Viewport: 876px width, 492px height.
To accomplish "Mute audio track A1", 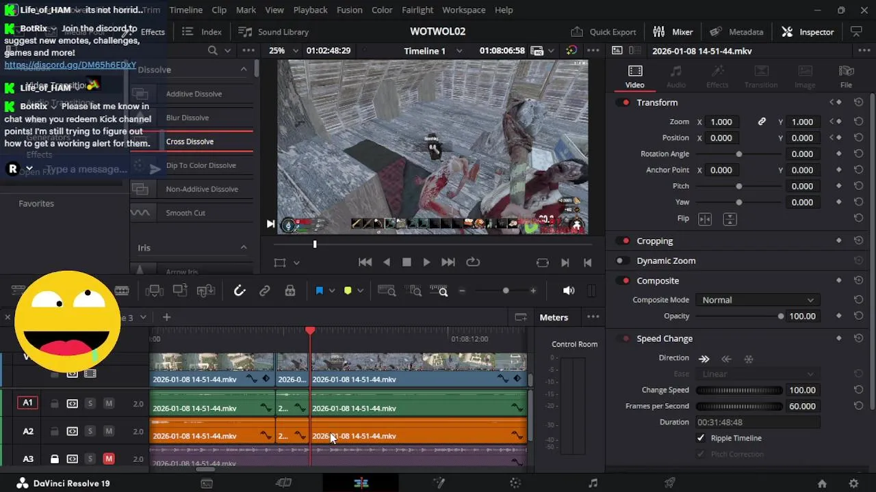I will tap(109, 404).
